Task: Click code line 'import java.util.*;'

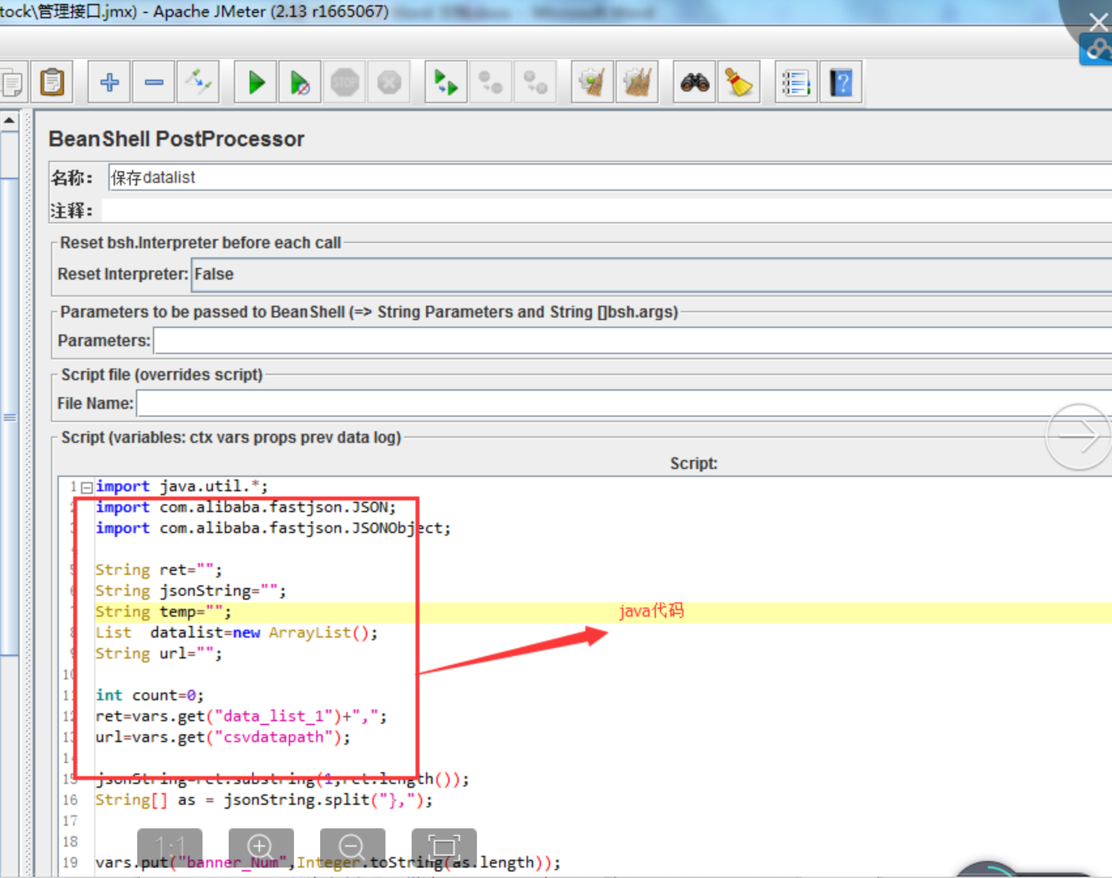Action: coord(182,487)
